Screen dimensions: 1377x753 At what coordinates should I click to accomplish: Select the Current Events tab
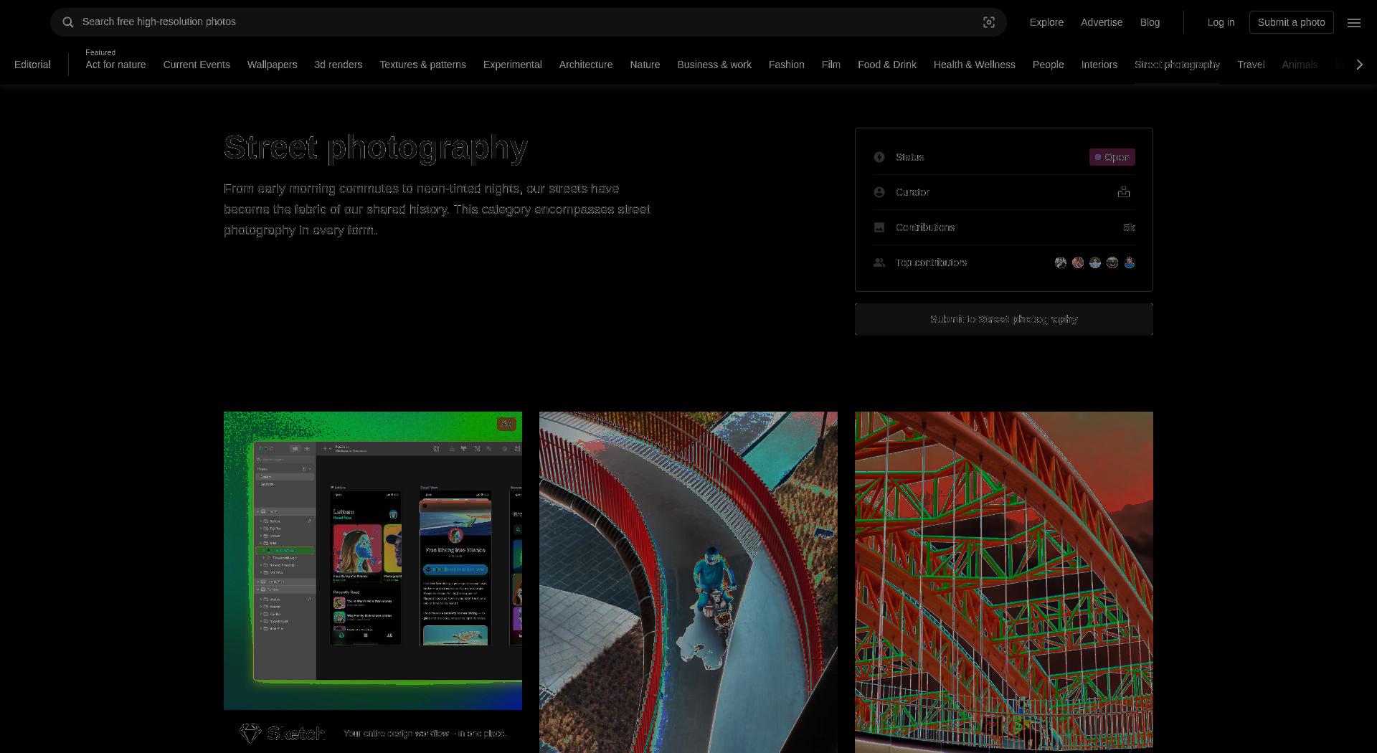coord(197,65)
